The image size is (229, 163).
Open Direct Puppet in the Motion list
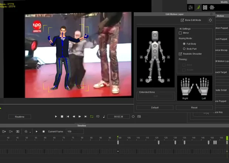tap(222, 39)
